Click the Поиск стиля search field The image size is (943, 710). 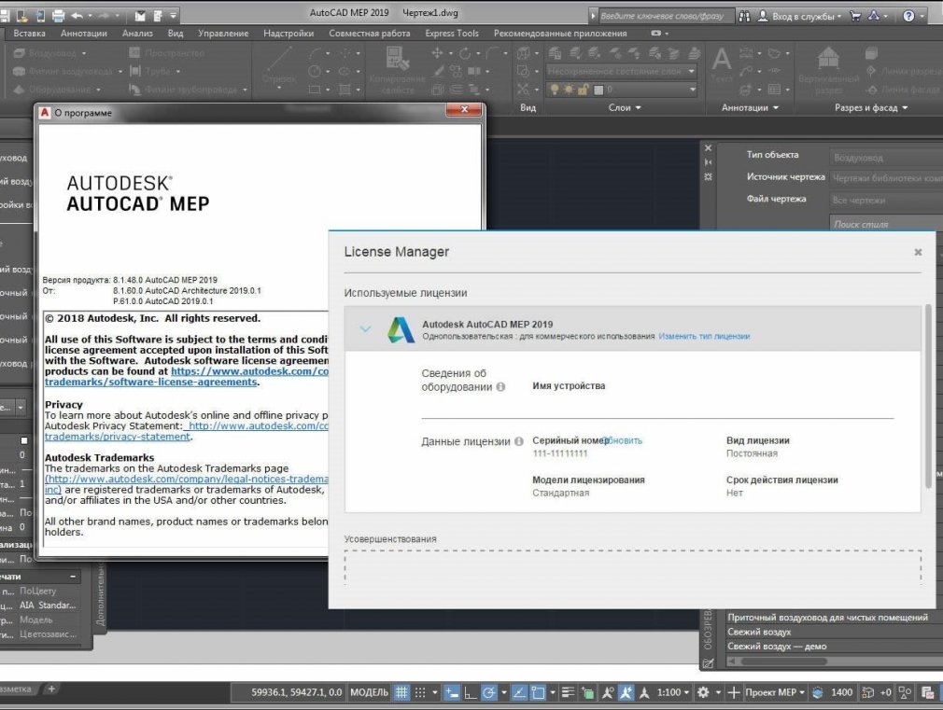(885, 224)
